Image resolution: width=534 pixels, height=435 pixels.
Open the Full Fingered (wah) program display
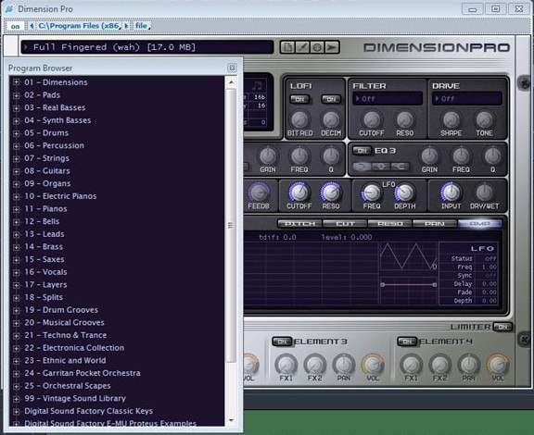(147, 47)
